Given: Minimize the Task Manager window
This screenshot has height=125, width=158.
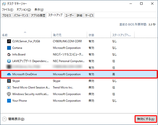Looking at the screenshot, I should 131,4.
